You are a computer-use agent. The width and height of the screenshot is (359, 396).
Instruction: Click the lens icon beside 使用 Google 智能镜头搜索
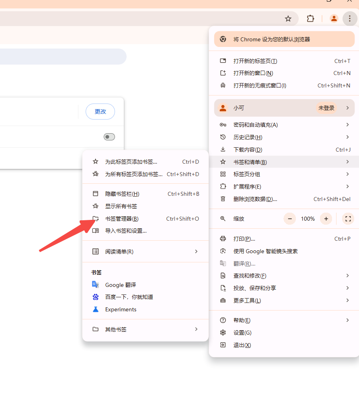223,251
